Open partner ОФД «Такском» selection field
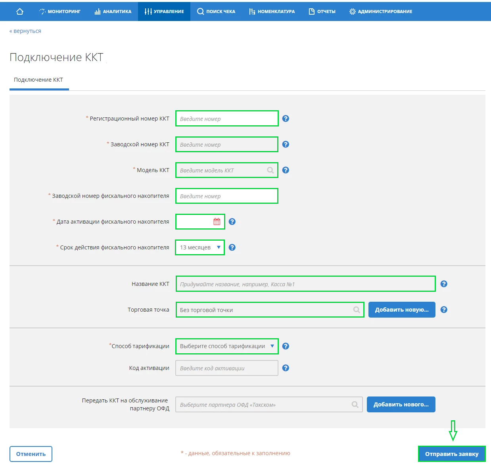Screen dimensions: 491x475 click(x=269, y=404)
